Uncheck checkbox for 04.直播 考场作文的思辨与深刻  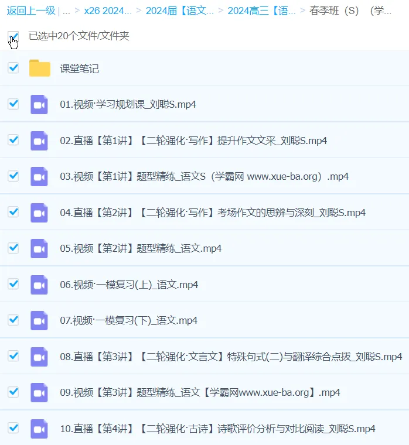[x=13, y=212]
